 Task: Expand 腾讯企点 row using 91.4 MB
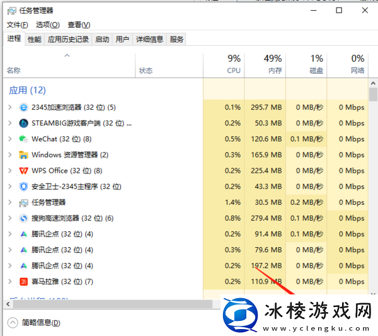pyautogui.click(x=10, y=234)
